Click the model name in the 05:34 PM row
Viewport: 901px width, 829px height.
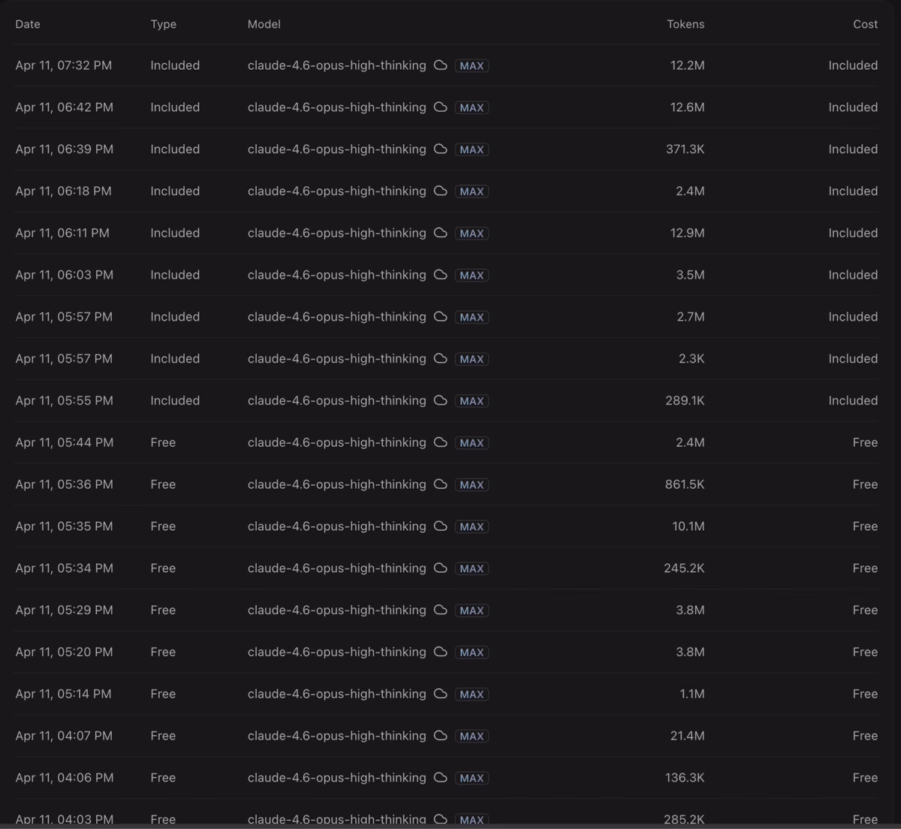[x=337, y=568]
